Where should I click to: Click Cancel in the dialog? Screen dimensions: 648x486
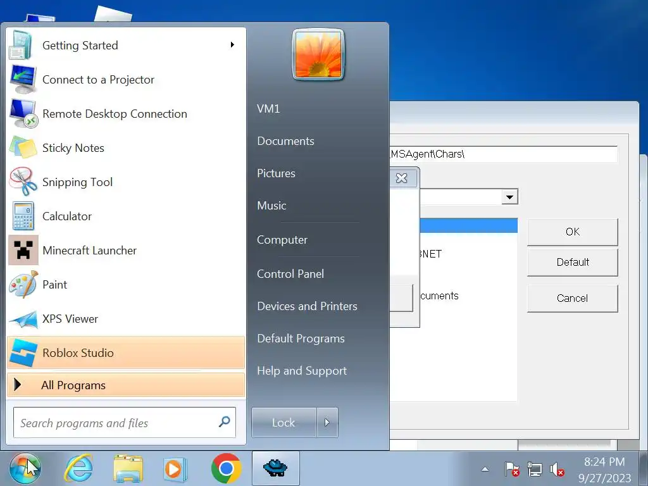point(572,298)
